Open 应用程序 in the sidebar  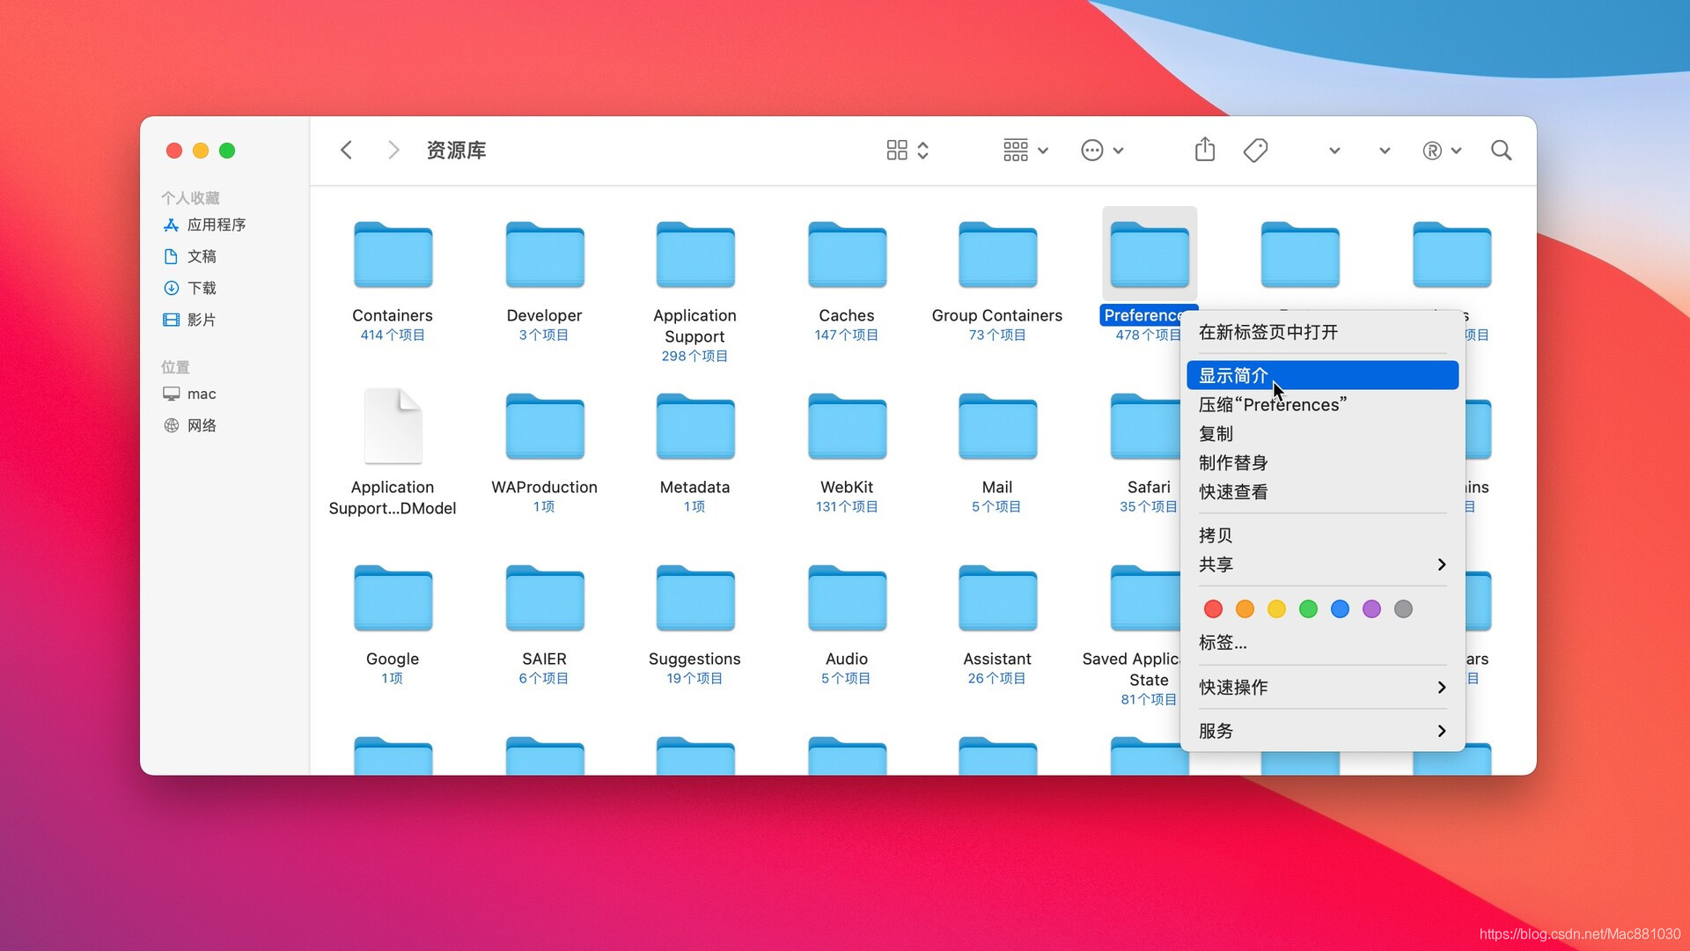[216, 225]
